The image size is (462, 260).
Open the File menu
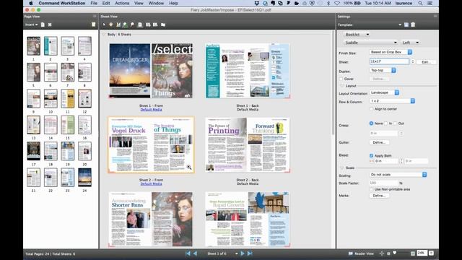94,3
